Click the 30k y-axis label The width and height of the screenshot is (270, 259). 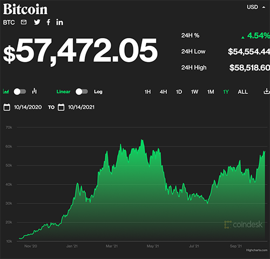(9, 203)
